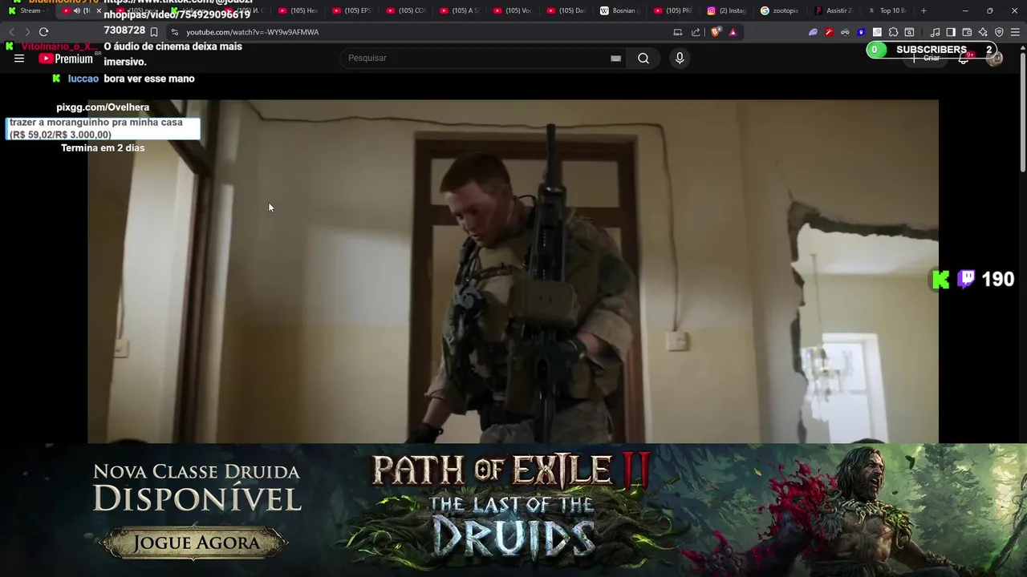Click the purple ghost extension icon
The image size is (1027, 577).
click(813, 32)
